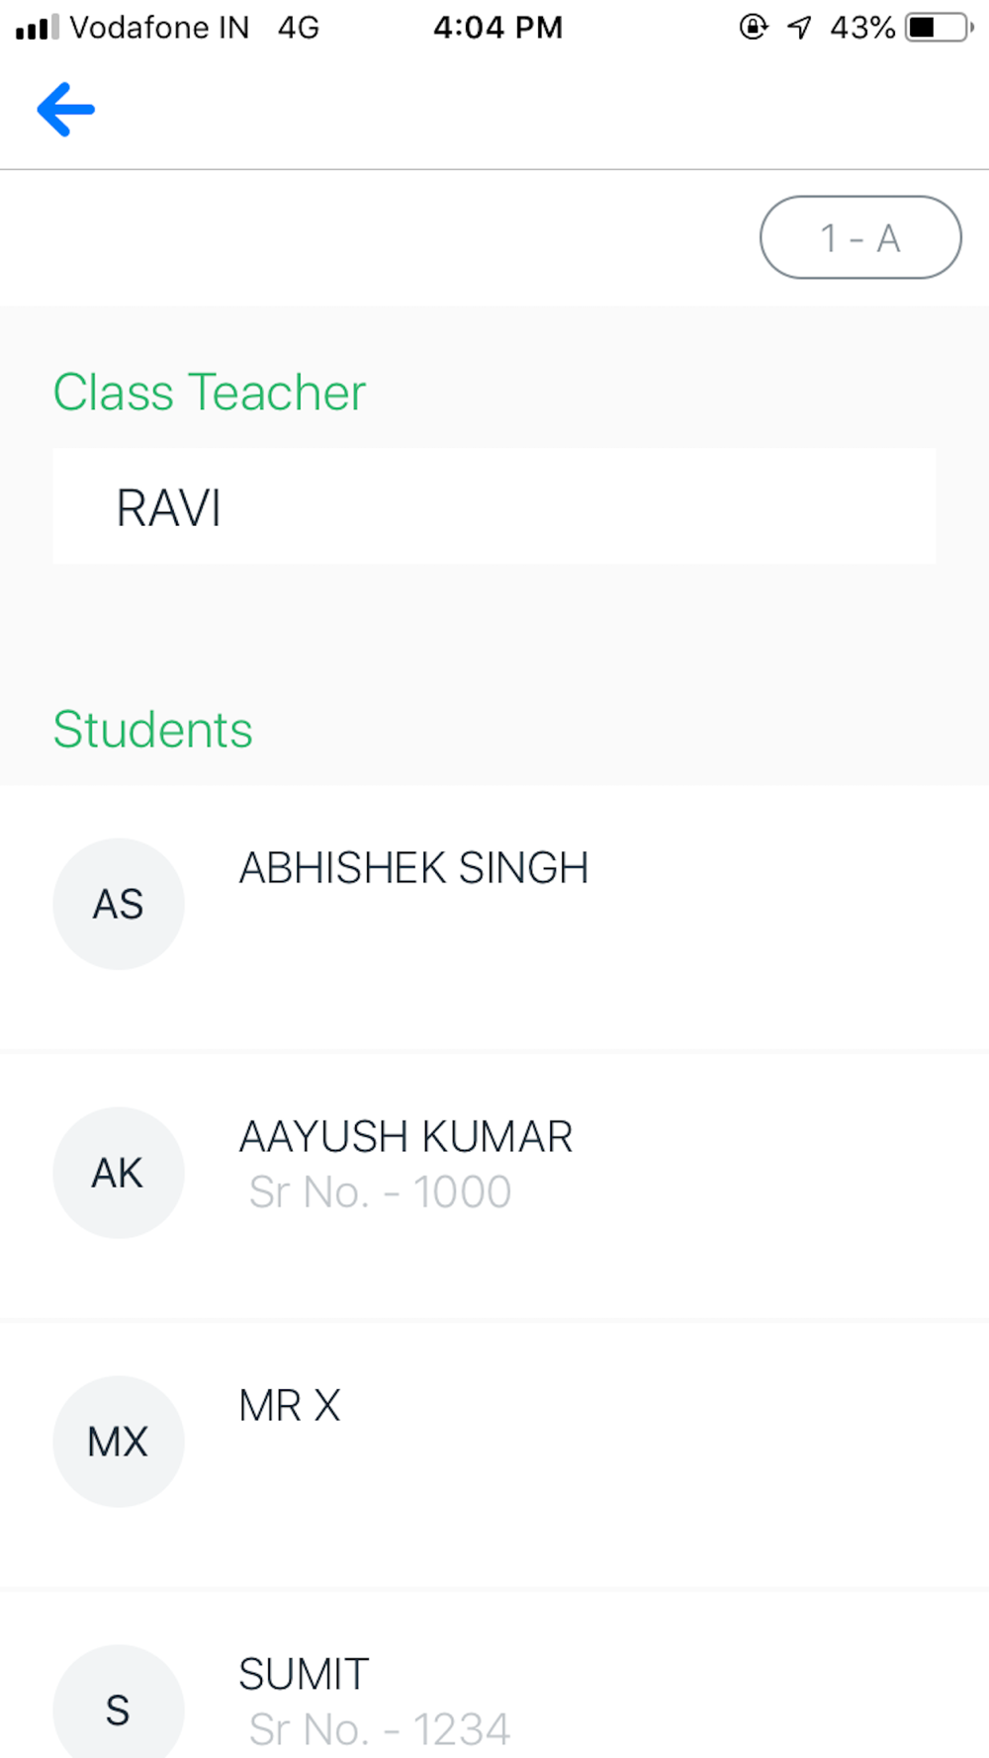Open the 1 - A class selector
This screenshot has height=1758, width=989.
pyautogui.click(x=860, y=237)
